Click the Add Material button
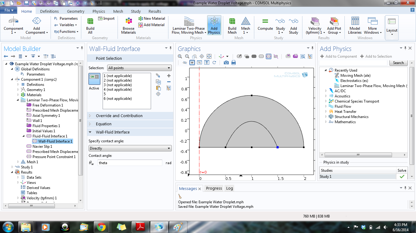Viewport: 416px width, 233px height. tap(152, 25)
